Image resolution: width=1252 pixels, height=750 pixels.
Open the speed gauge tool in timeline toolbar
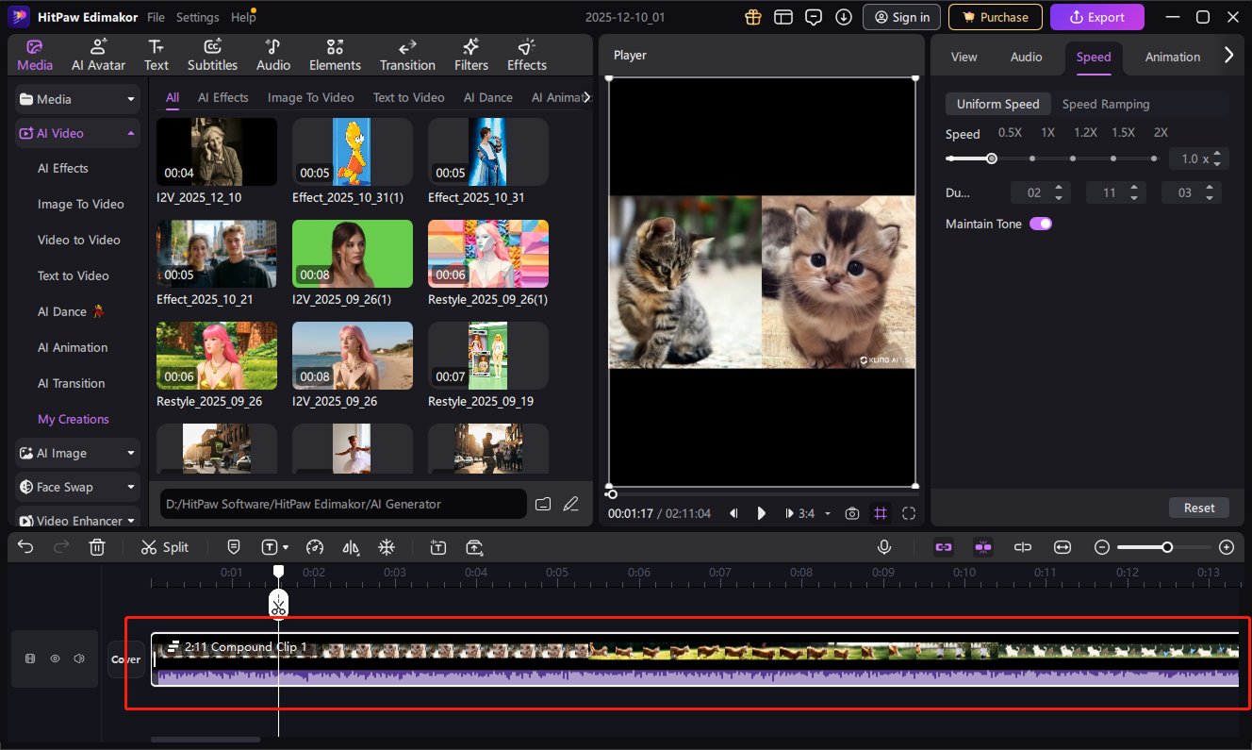click(x=315, y=547)
